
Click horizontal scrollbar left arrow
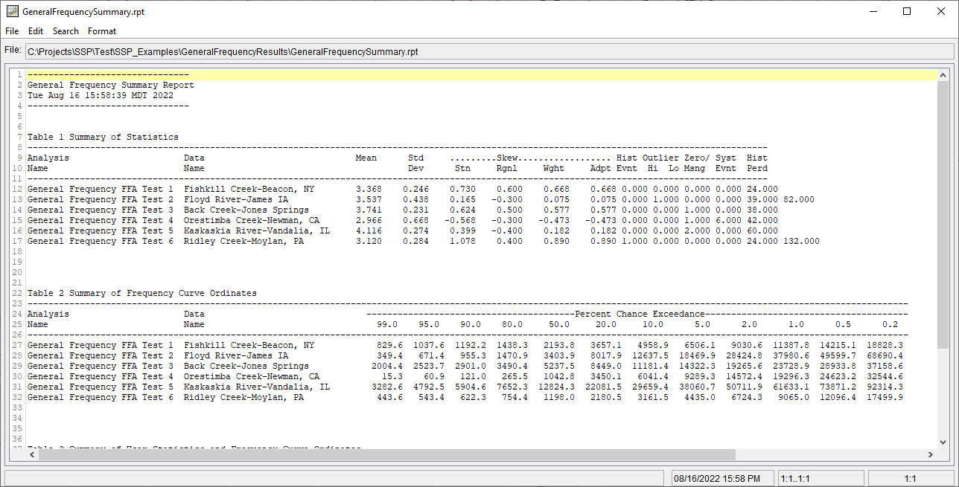coord(33,455)
